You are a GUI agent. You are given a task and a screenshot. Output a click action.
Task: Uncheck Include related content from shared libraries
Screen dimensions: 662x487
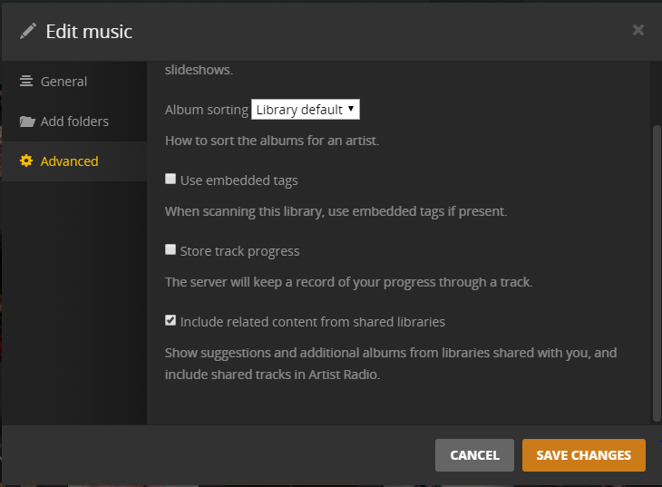point(170,321)
